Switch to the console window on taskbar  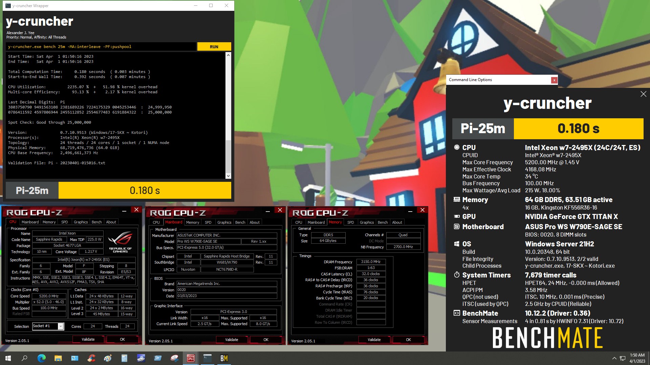point(207,358)
